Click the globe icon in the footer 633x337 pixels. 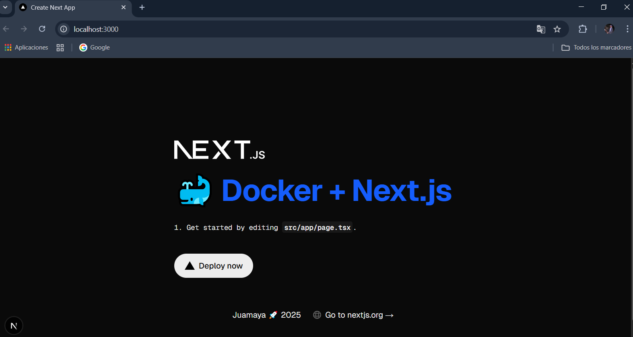[x=317, y=315]
